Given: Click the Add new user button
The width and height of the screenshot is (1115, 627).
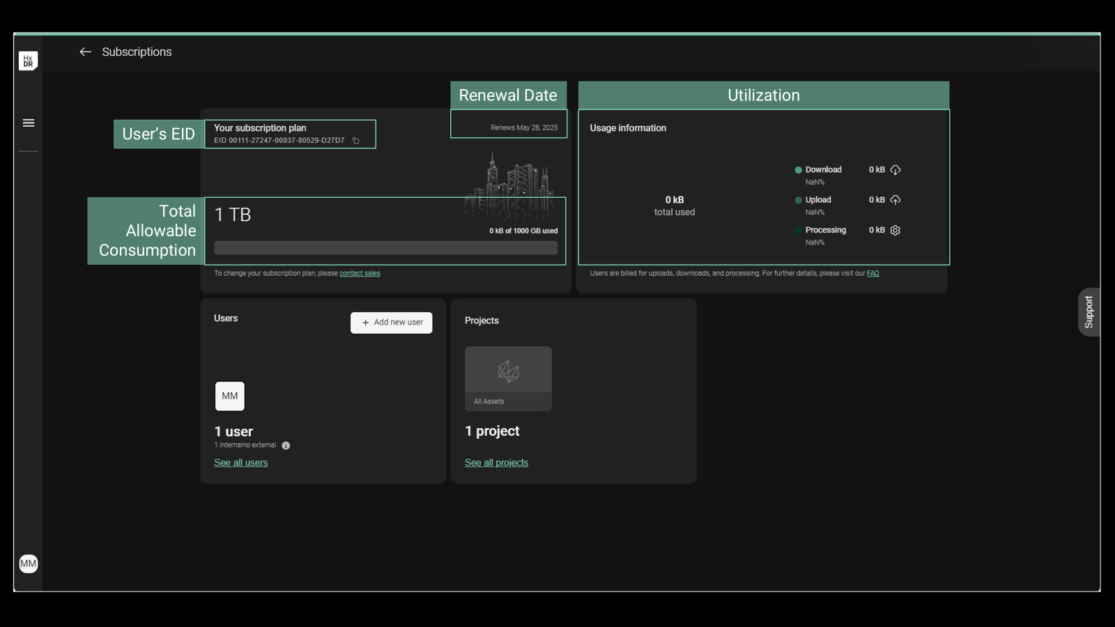Looking at the screenshot, I should pyautogui.click(x=391, y=323).
